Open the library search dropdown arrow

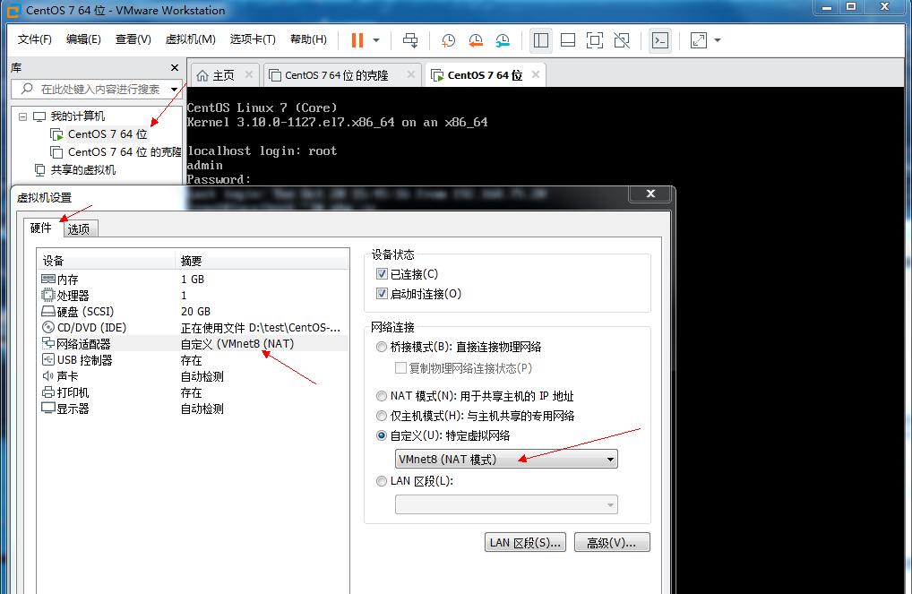174,89
